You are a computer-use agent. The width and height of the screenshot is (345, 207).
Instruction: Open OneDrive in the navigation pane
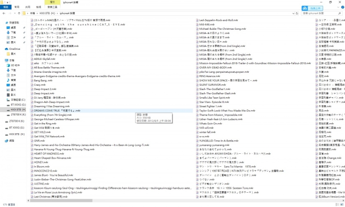(12, 49)
